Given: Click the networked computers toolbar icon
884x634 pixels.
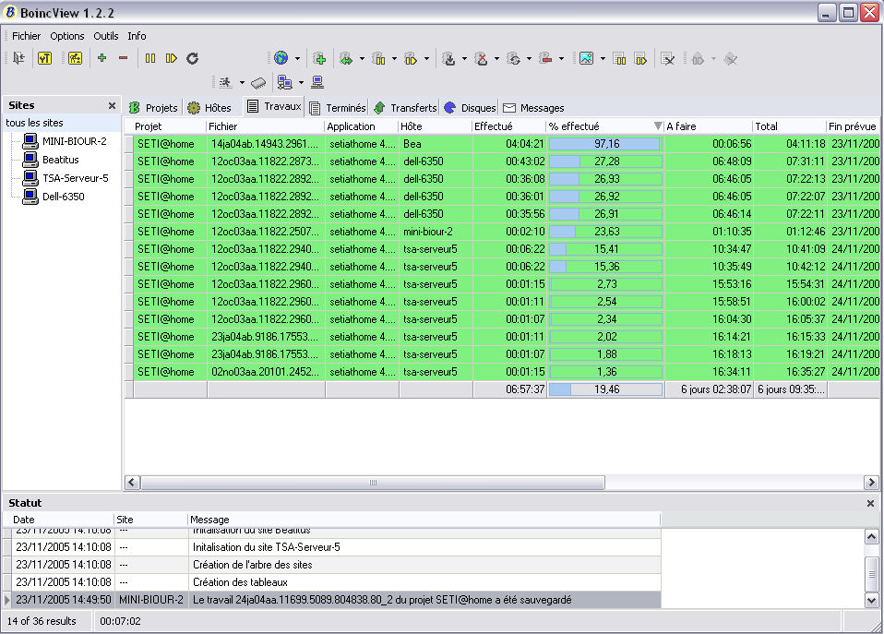Looking at the screenshot, I should pyautogui.click(x=285, y=83).
